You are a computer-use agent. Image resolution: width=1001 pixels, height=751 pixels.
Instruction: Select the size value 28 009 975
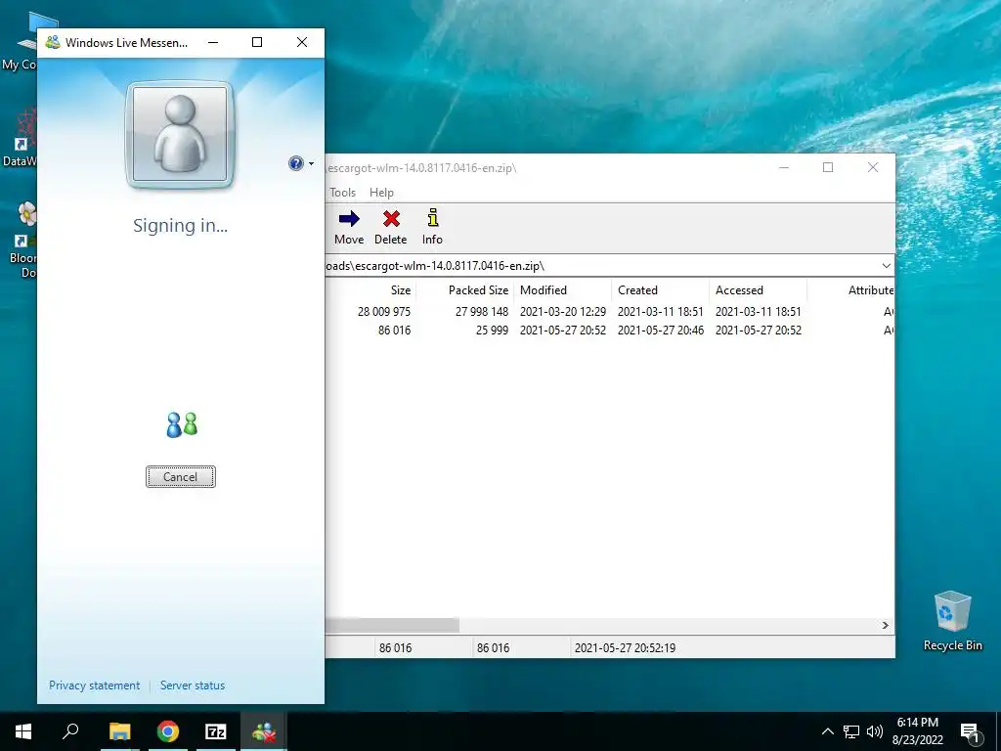(383, 312)
